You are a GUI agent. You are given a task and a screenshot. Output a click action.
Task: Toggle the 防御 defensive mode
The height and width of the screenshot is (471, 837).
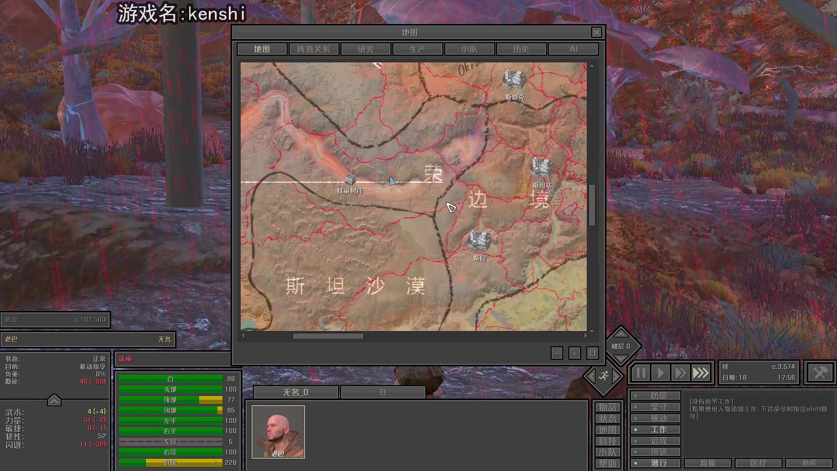[x=655, y=396]
